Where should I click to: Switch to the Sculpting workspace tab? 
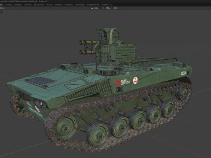point(18,5)
